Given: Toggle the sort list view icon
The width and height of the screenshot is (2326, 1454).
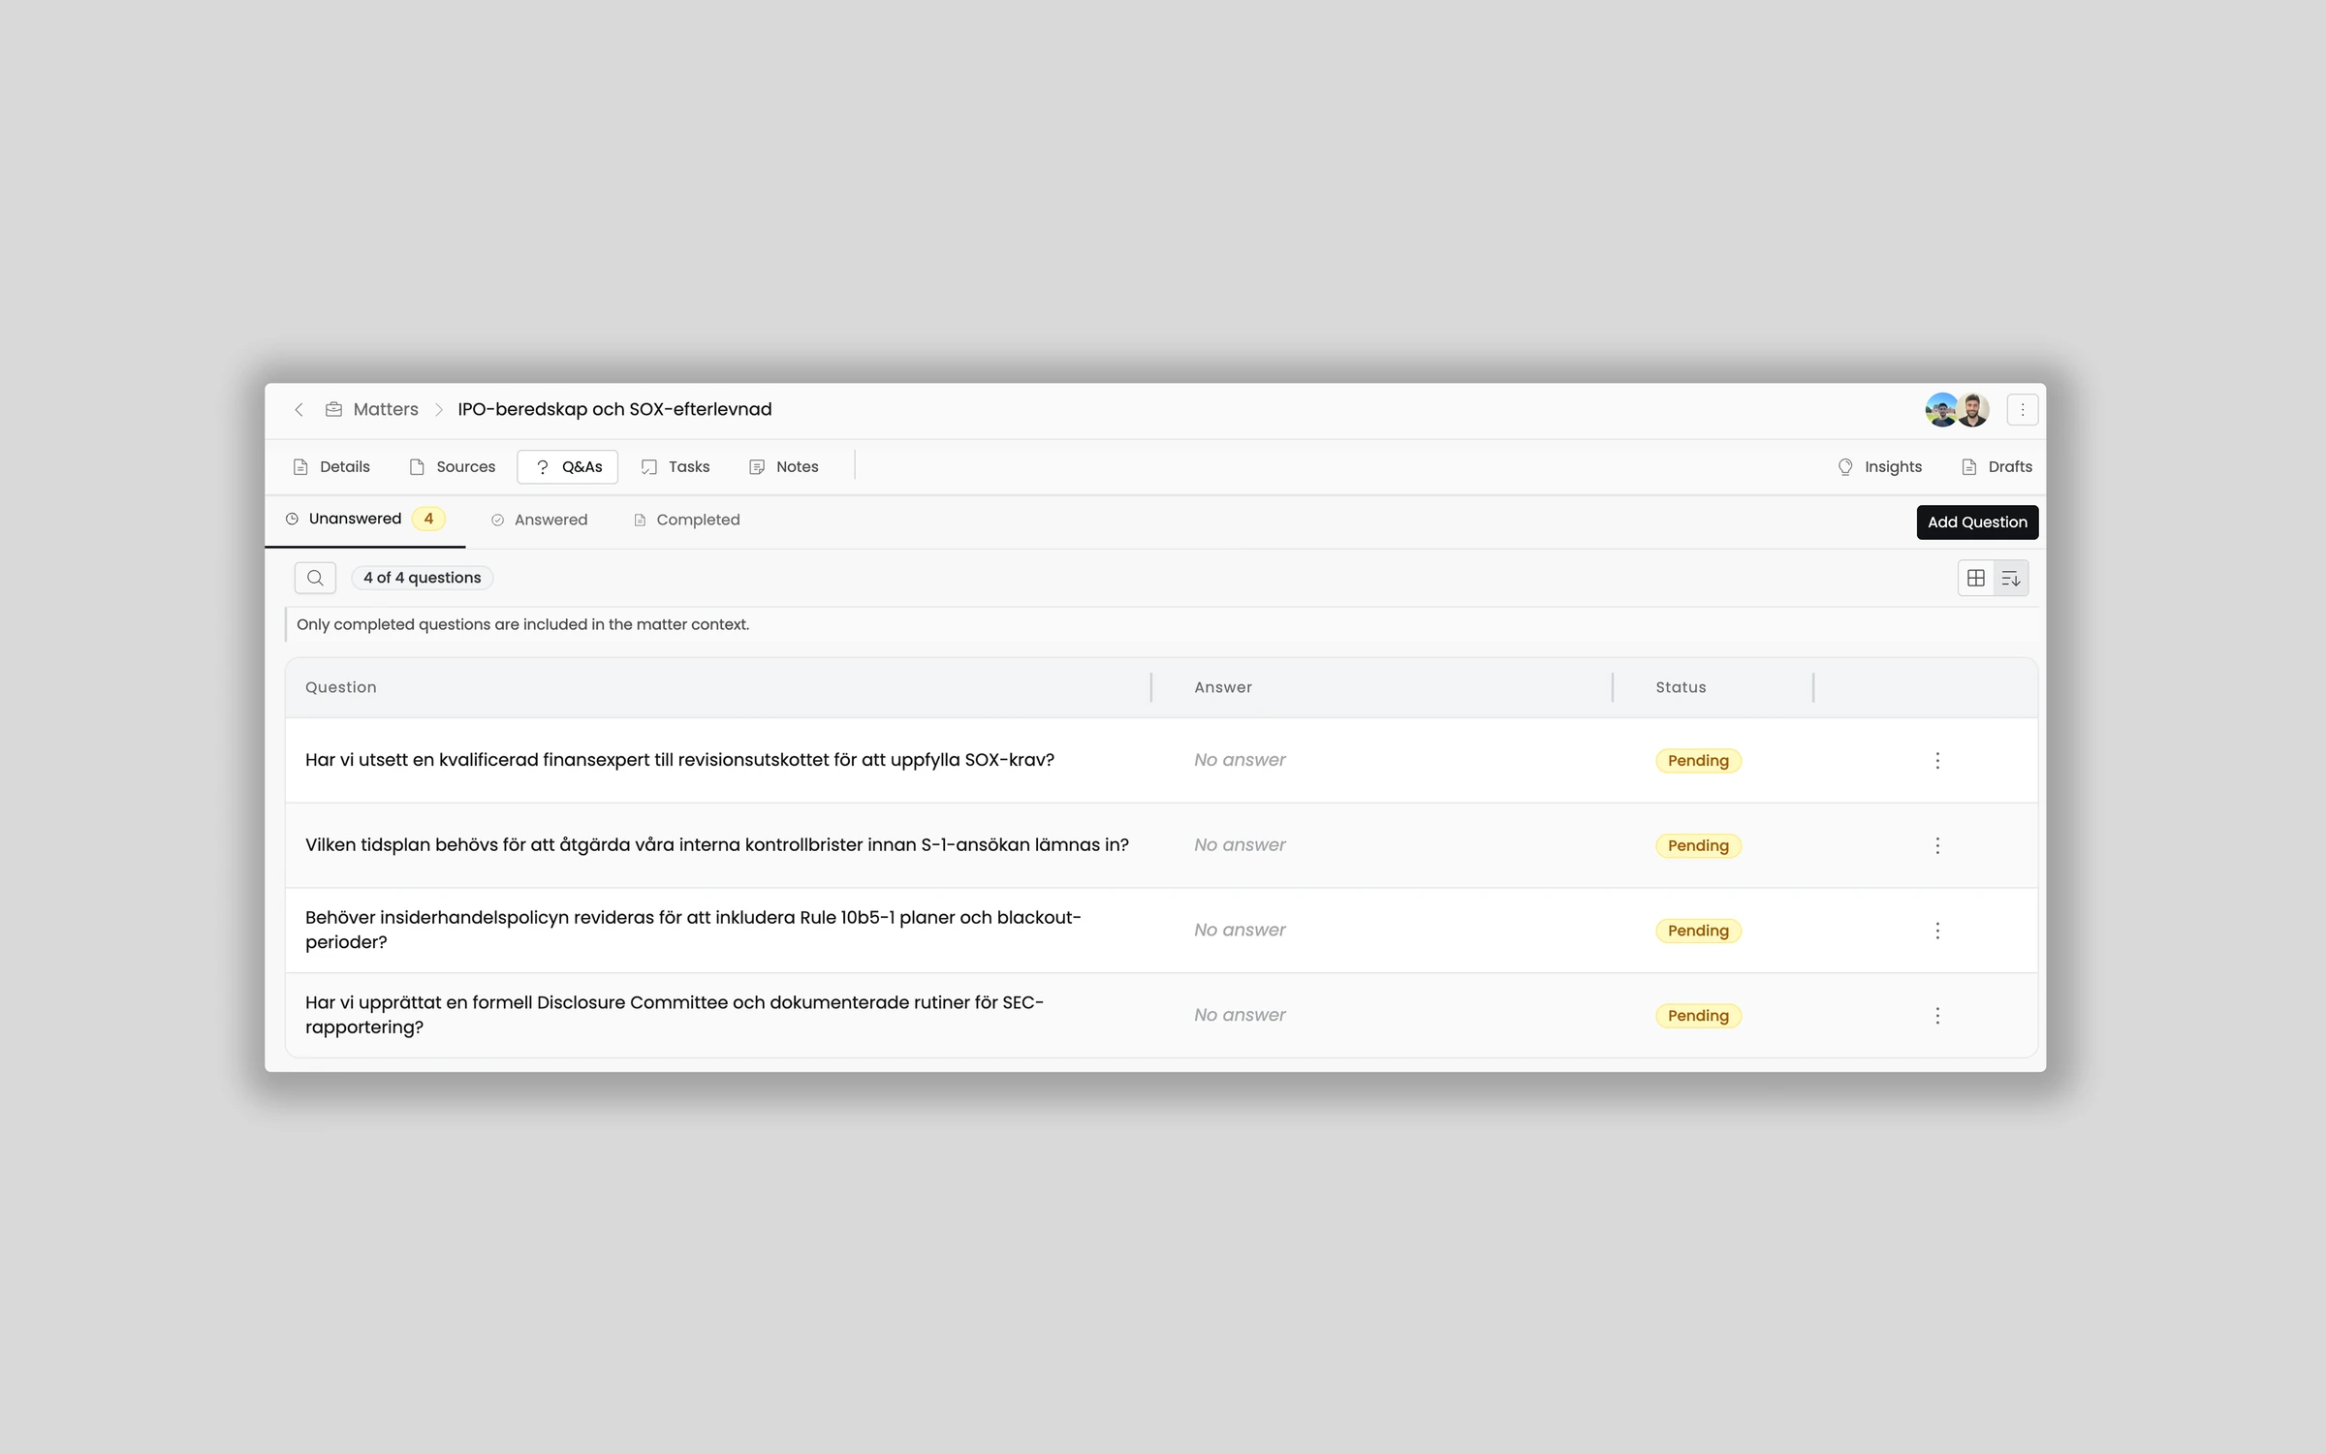Looking at the screenshot, I should [x=2011, y=579].
